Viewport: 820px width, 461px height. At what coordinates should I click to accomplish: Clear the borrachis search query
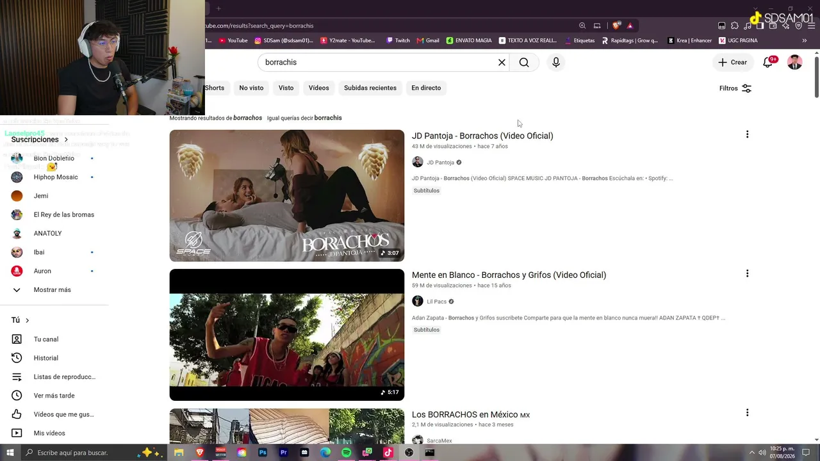pos(502,62)
